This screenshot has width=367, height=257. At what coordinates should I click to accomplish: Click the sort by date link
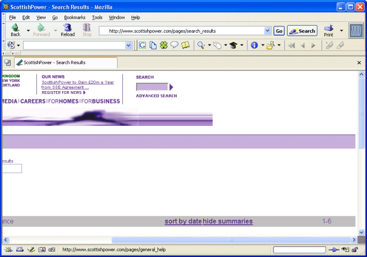(x=183, y=221)
